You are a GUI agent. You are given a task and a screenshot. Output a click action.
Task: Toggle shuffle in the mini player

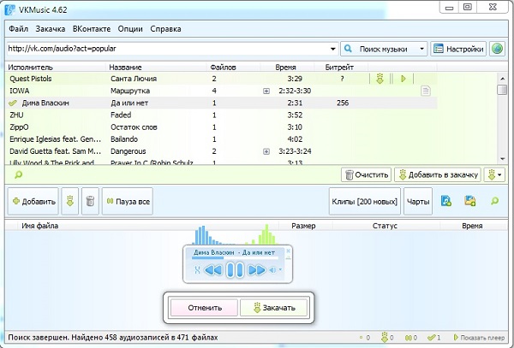pos(197,270)
